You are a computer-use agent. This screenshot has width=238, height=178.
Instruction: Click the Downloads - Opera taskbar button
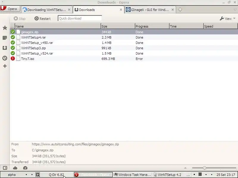[93, 175]
